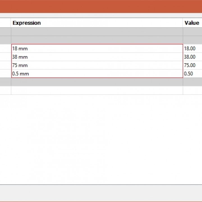
Task: Select the gray group row below 0.5 mm
Action: click(97, 82)
